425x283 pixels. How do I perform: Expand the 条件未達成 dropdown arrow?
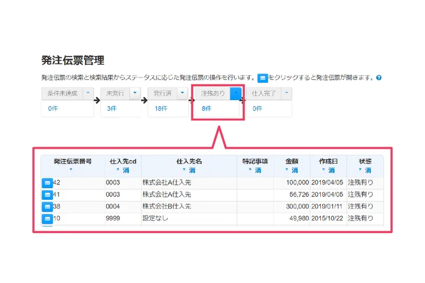(88, 93)
